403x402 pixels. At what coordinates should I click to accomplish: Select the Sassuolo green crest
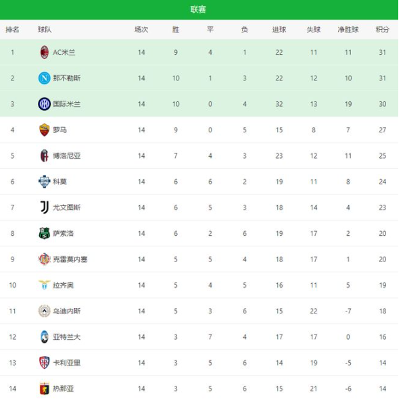pyautogui.click(x=44, y=233)
